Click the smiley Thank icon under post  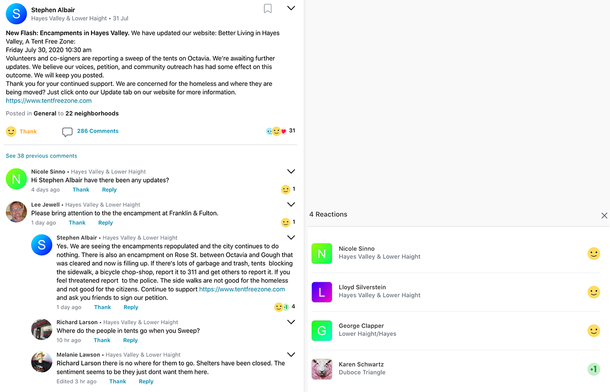11,131
